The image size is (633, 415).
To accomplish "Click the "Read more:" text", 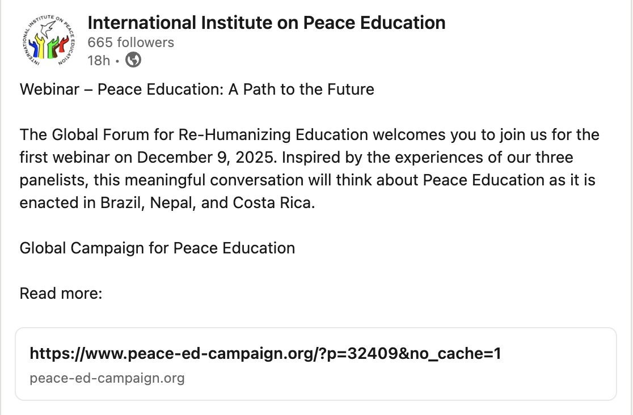I will pyautogui.click(x=61, y=293).
